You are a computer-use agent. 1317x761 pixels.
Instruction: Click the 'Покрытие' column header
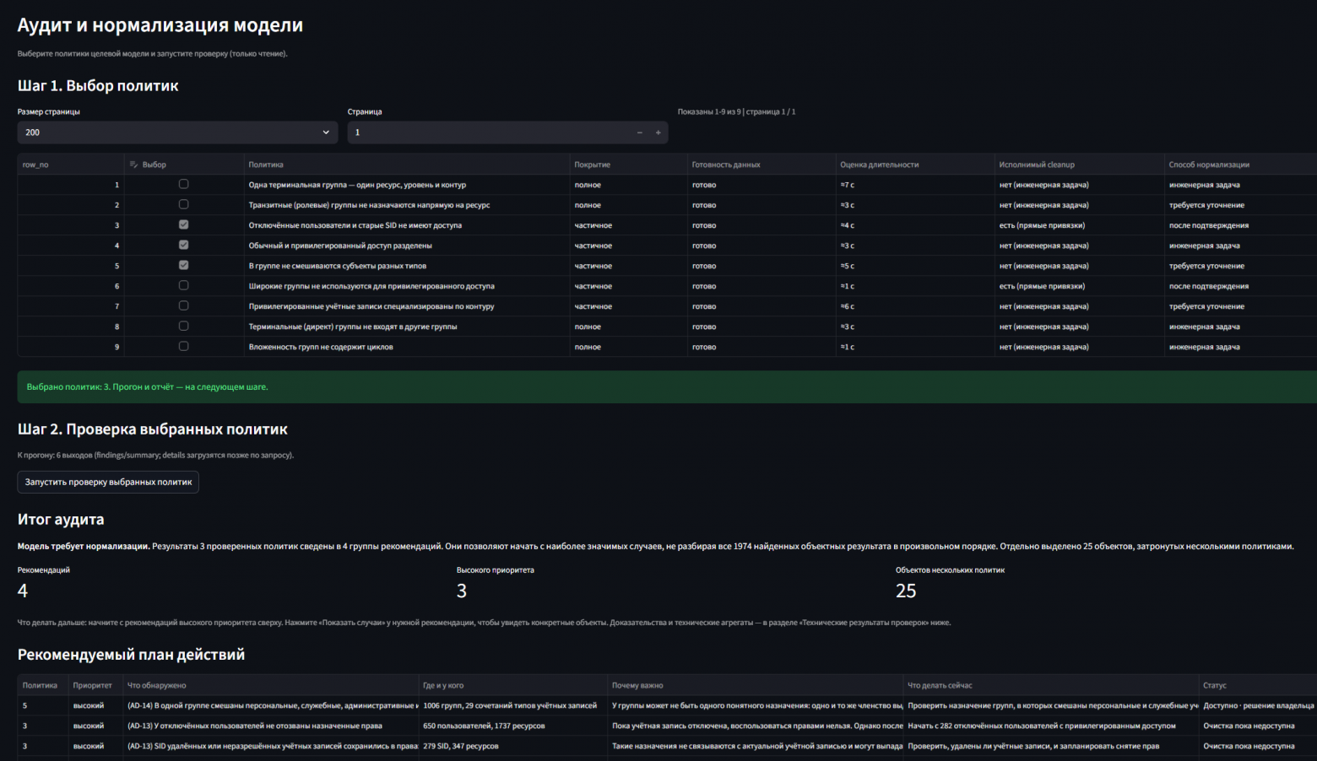(628, 165)
